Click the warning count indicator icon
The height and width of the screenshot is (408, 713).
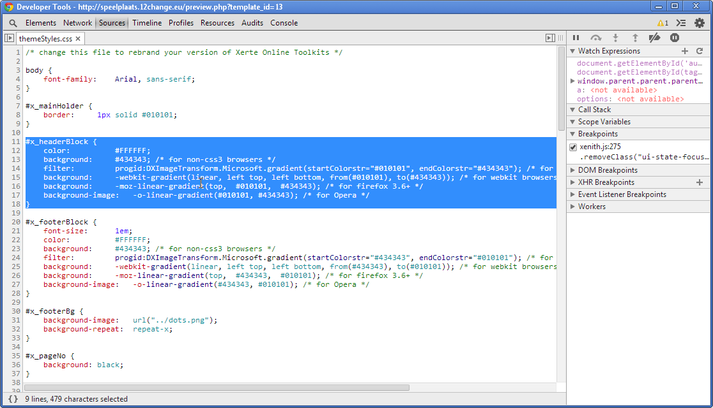pyautogui.click(x=663, y=23)
